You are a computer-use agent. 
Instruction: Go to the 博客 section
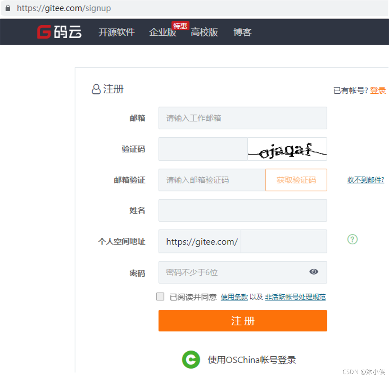point(242,32)
